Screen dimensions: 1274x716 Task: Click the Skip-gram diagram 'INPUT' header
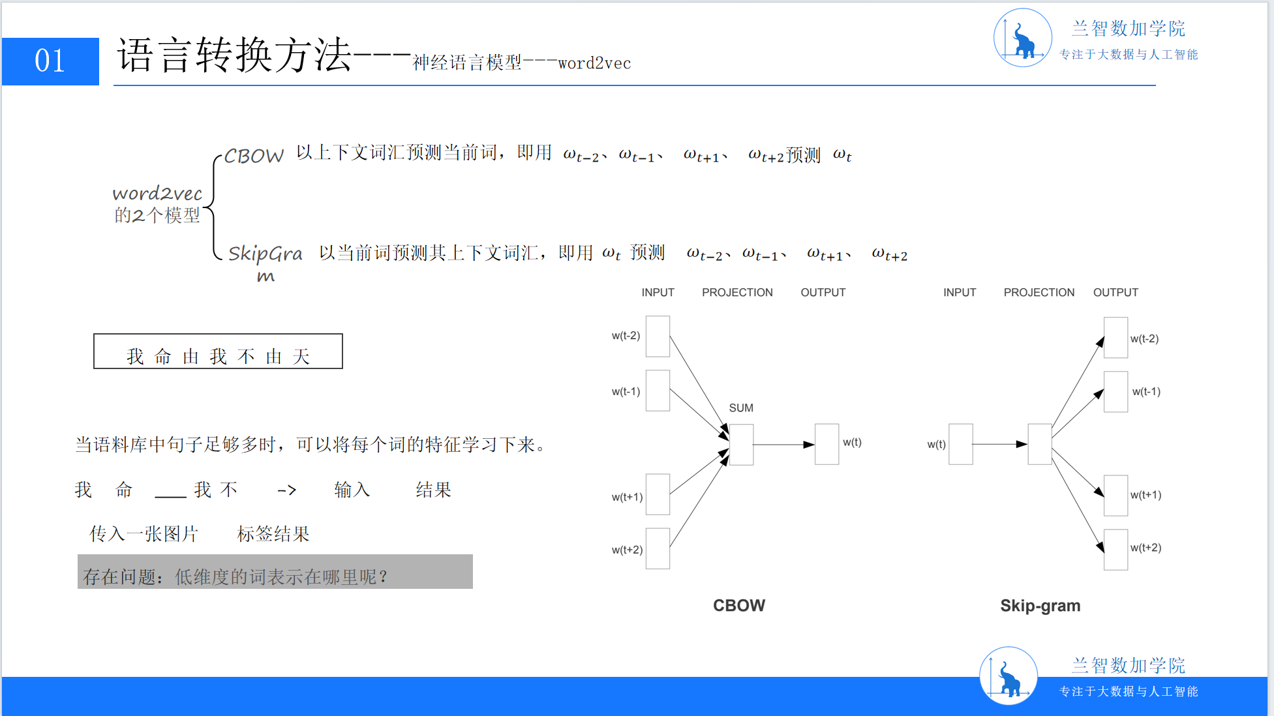[960, 293]
